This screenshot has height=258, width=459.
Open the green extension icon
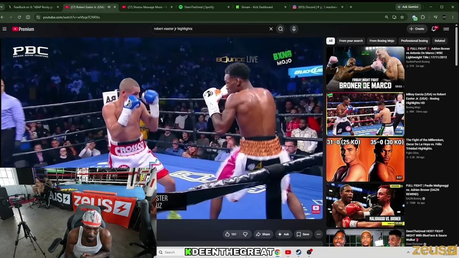tap(415, 17)
